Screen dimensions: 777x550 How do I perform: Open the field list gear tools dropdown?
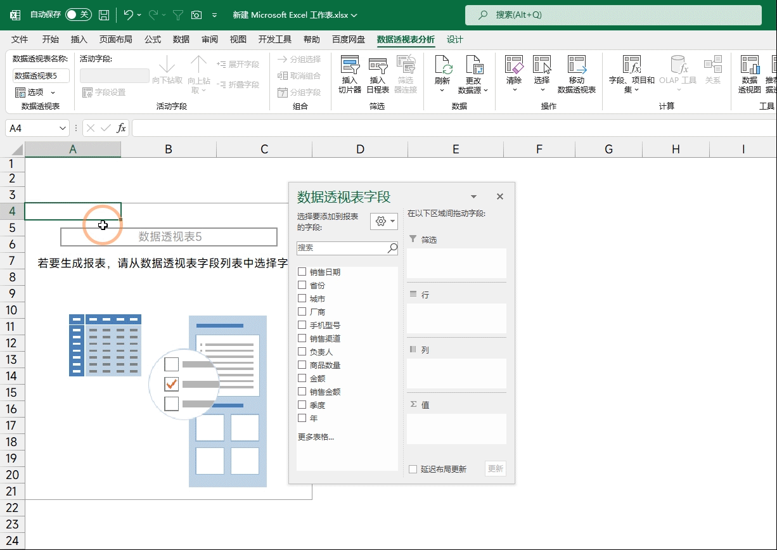tap(384, 221)
